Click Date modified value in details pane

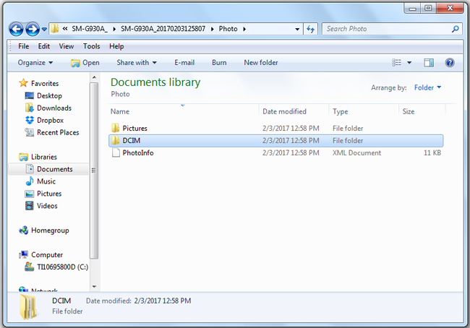[163, 301]
